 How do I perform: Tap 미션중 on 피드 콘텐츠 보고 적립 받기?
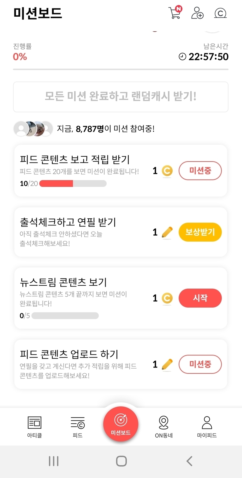click(200, 171)
